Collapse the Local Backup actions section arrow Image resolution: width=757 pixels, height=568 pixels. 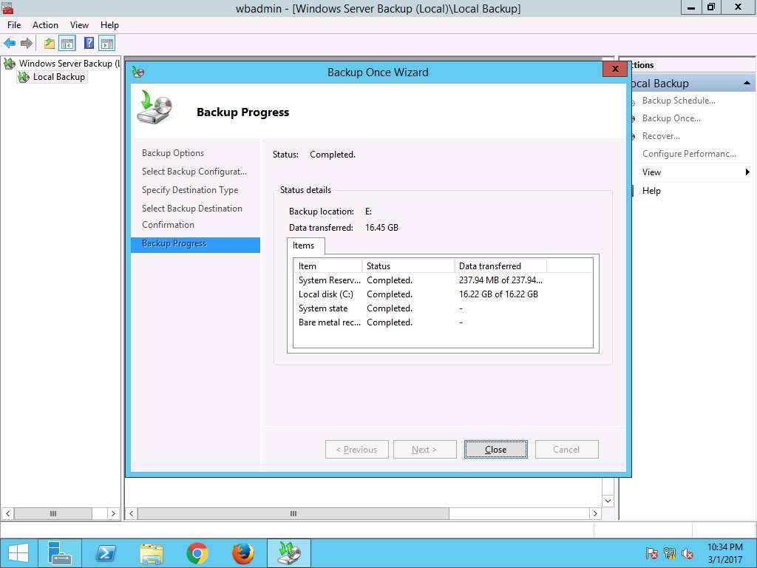click(x=747, y=83)
